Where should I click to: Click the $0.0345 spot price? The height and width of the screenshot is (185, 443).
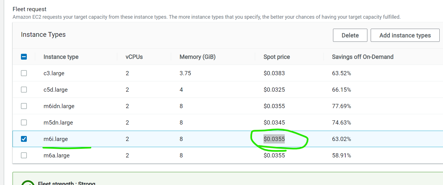click(274, 123)
